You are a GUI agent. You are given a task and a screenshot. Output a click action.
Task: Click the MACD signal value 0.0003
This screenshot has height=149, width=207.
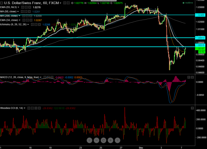(78, 77)
